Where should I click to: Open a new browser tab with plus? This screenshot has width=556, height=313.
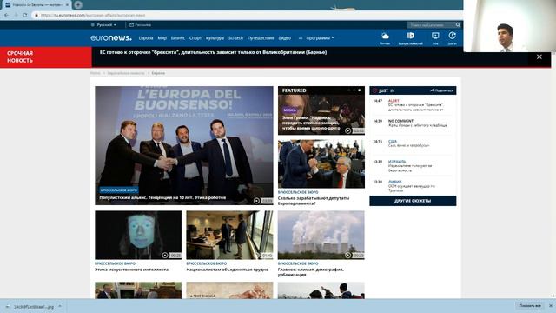click(78, 5)
